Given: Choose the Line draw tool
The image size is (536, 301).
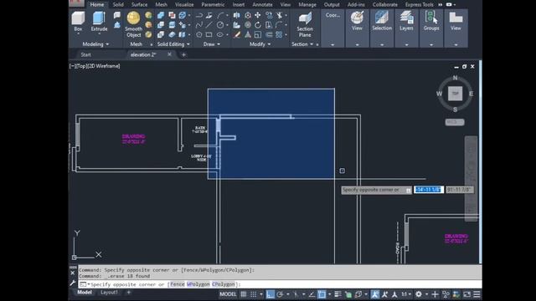Looking at the screenshot, I should coord(209,25).
